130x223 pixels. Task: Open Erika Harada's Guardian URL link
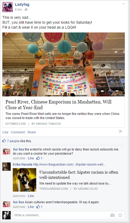click(69, 165)
